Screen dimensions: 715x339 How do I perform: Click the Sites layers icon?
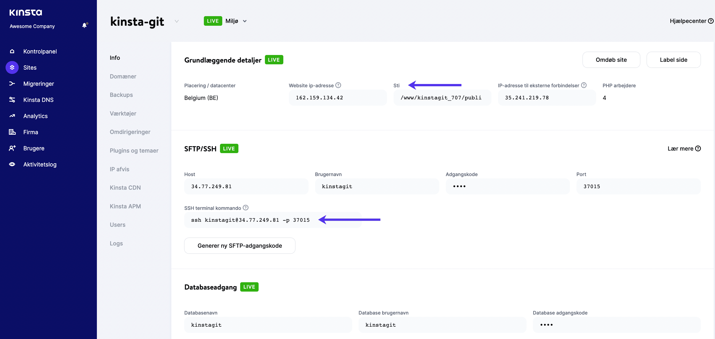point(12,67)
